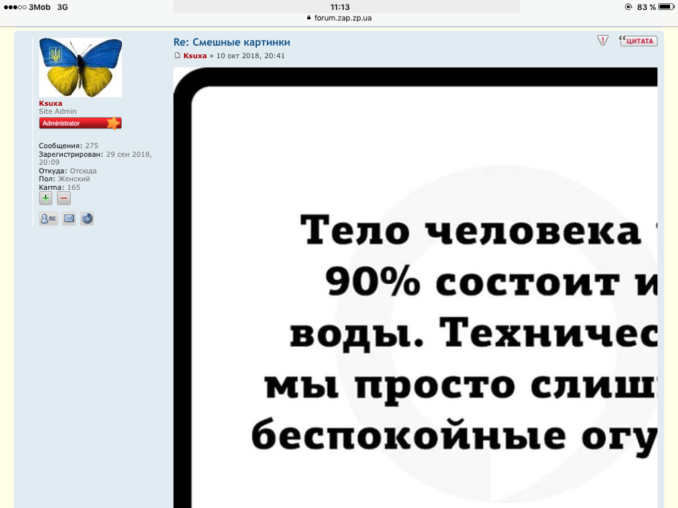Viewport: 678px width, 508px height.
Task: Tap the 11:13 clock in the status bar
Action: (x=340, y=7)
